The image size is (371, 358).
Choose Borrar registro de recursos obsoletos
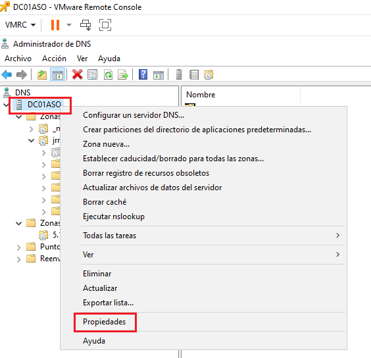point(203,173)
